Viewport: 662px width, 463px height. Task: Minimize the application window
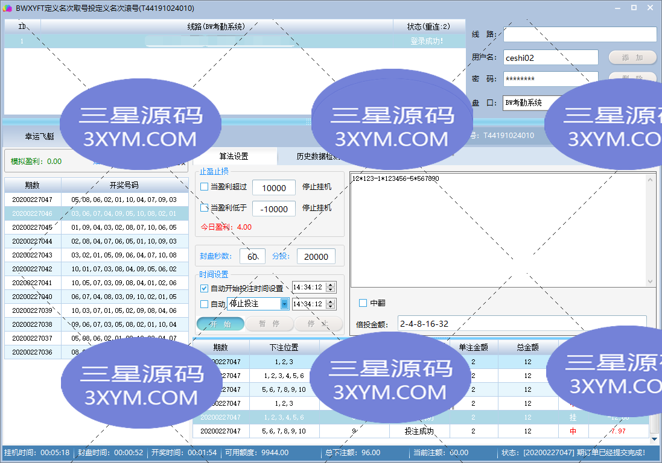pos(617,8)
